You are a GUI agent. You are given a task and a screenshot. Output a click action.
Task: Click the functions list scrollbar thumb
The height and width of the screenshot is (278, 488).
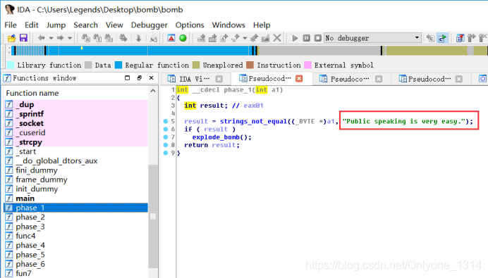tap(153, 216)
